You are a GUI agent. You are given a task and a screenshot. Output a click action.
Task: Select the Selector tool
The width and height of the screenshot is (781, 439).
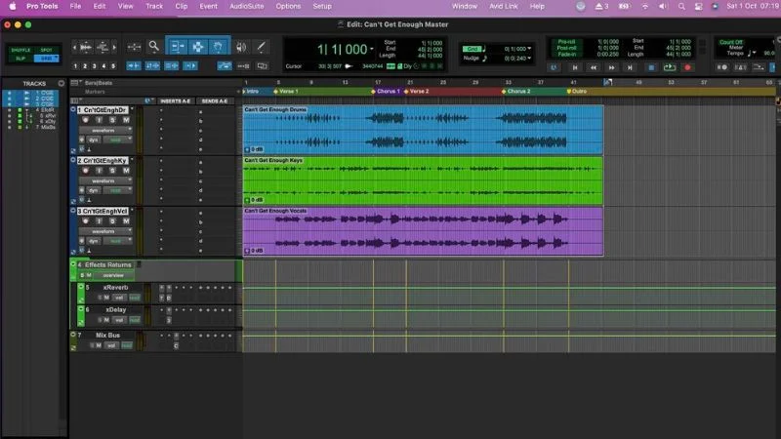click(x=198, y=47)
